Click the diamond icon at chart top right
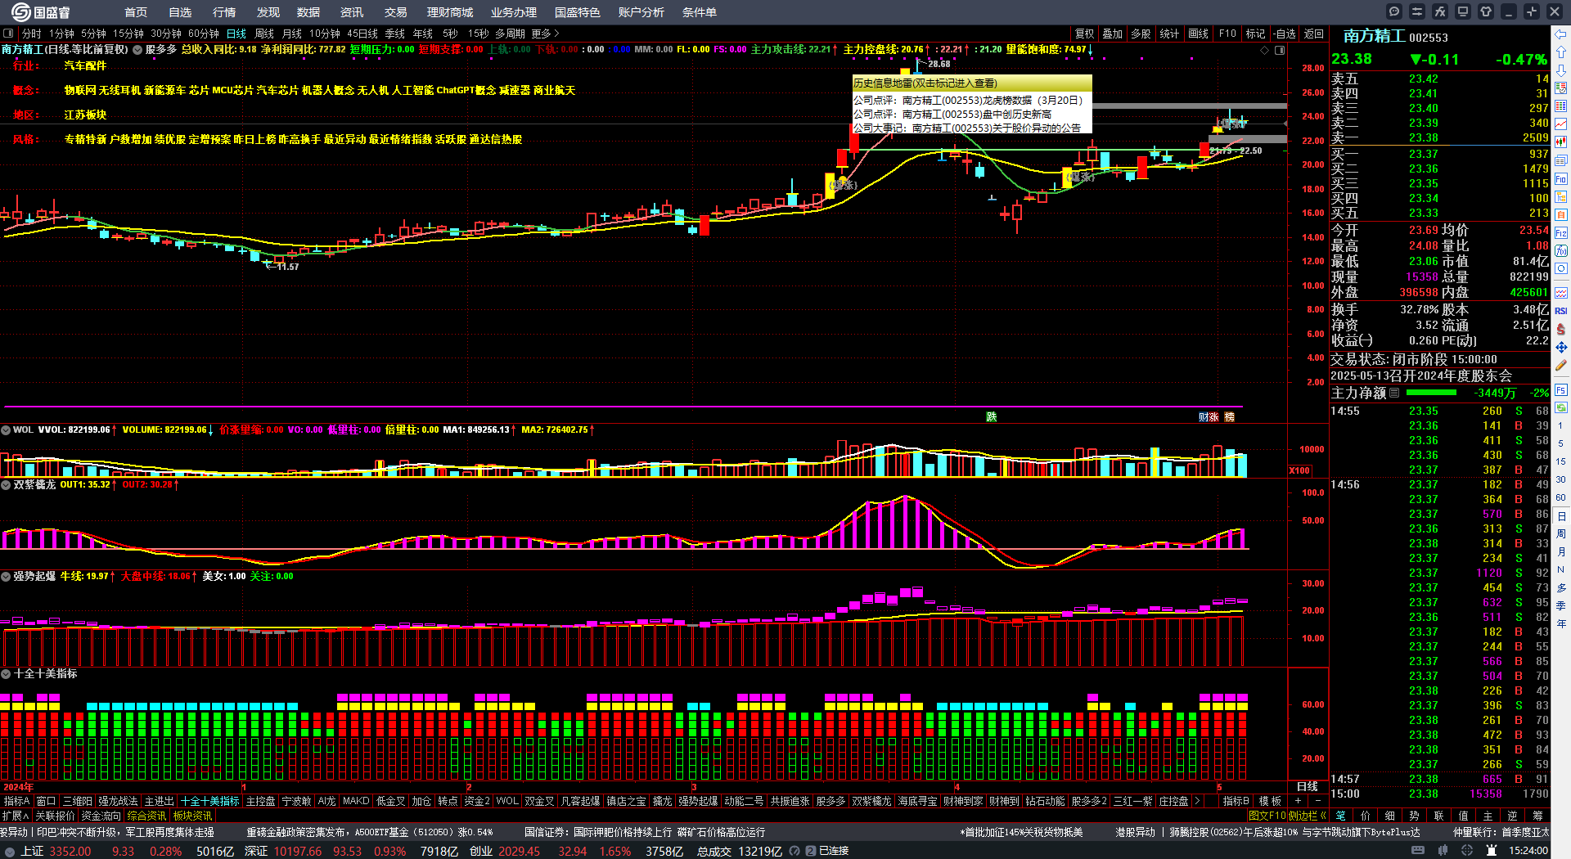 click(x=1265, y=50)
